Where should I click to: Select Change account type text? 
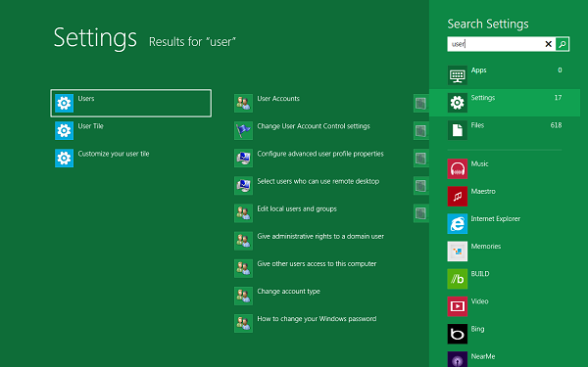(288, 292)
